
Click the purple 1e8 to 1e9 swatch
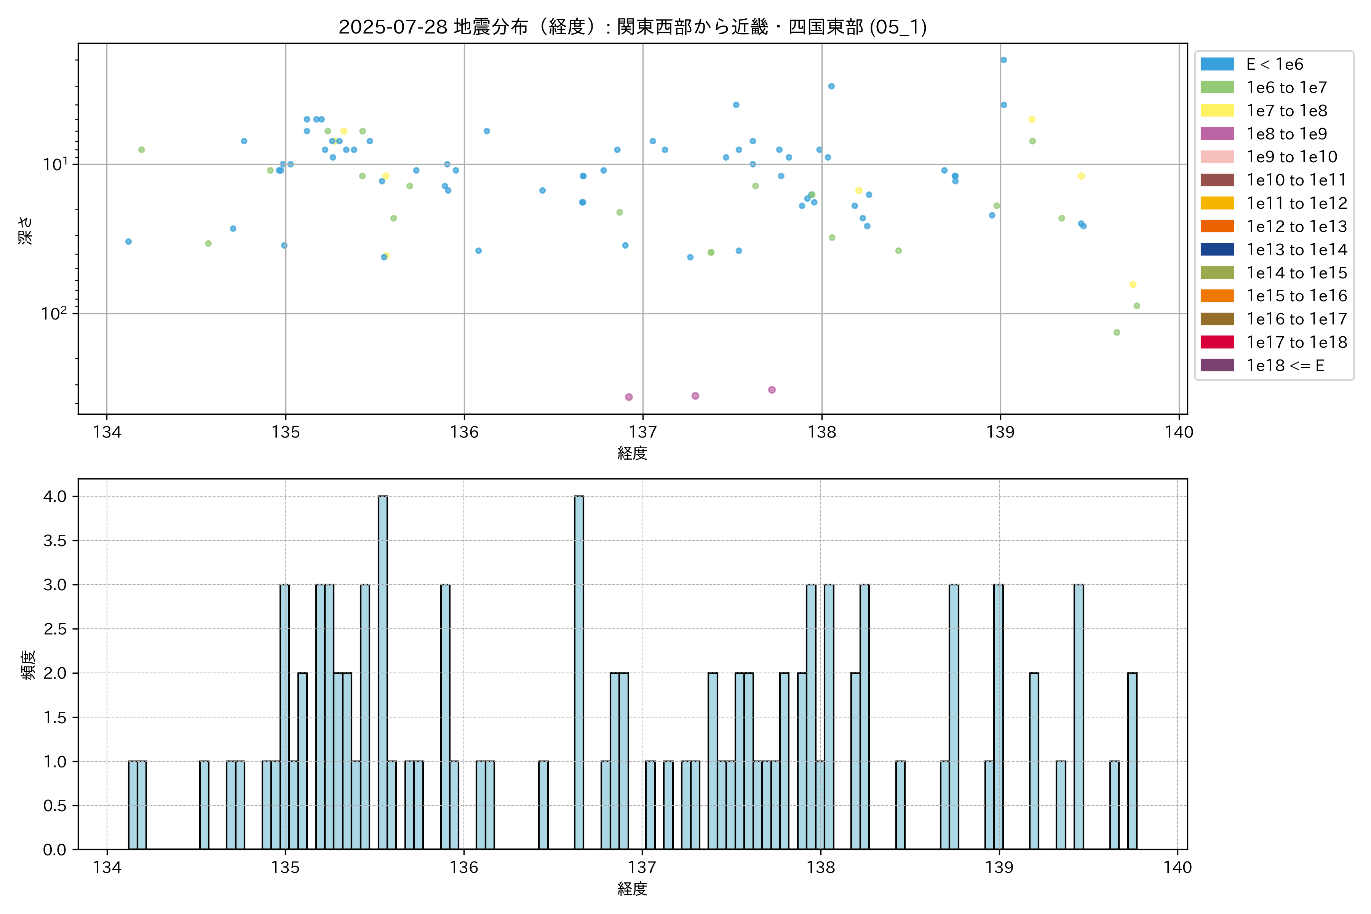point(1216,134)
